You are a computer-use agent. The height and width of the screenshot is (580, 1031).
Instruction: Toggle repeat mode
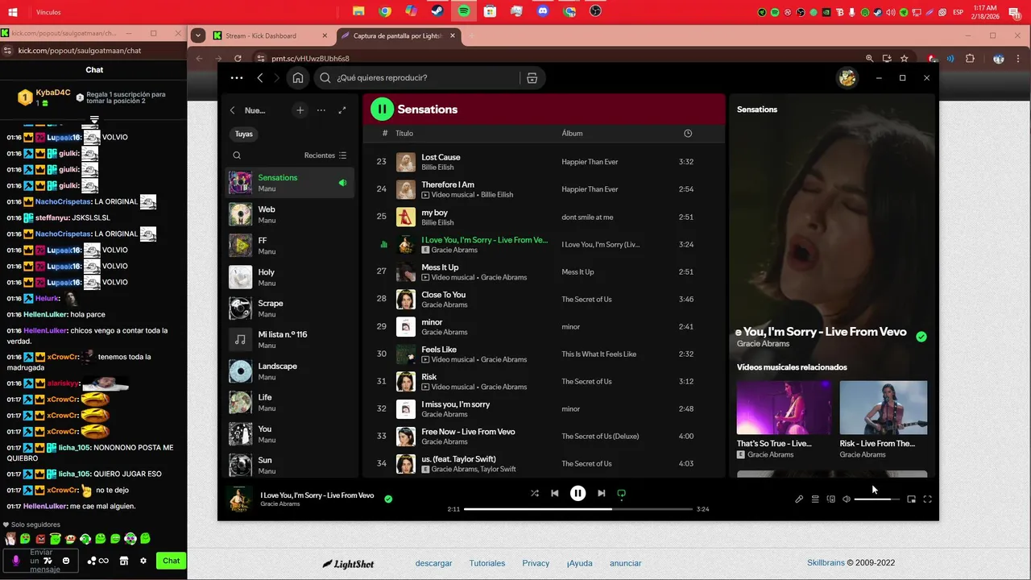(x=621, y=493)
